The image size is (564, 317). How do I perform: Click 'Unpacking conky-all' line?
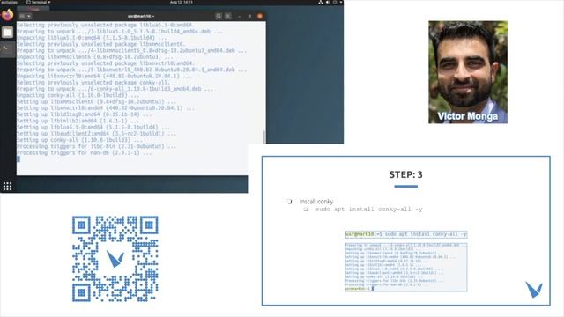pyautogui.click(x=78, y=95)
